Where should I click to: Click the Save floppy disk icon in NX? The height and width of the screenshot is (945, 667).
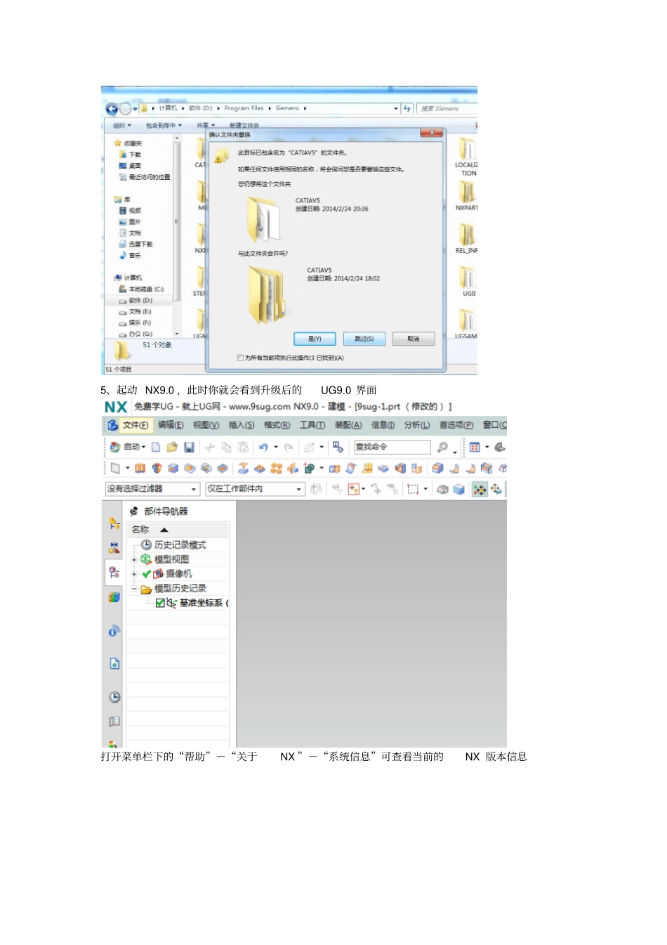(189, 447)
